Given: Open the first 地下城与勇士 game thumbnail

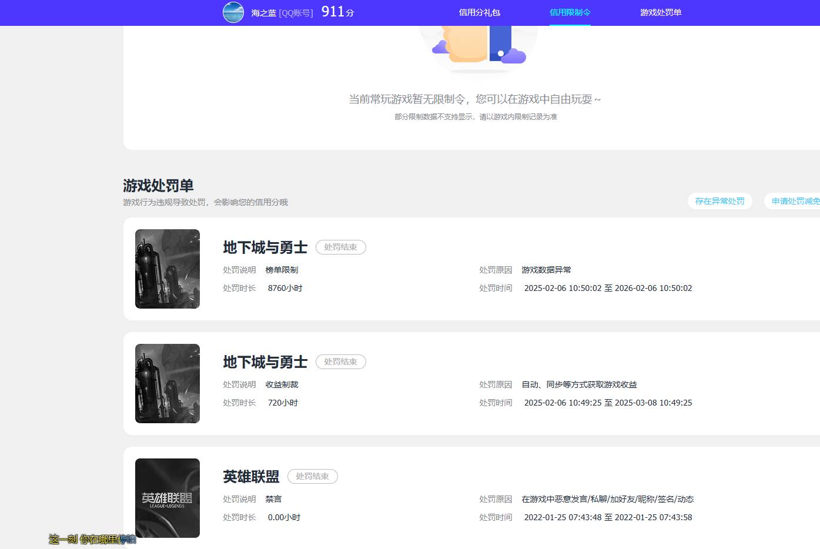Looking at the screenshot, I should pos(168,269).
